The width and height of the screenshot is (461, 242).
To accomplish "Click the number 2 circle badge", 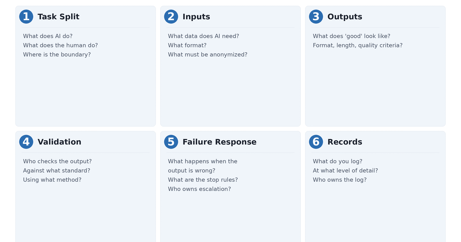I will click(x=171, y=17).
